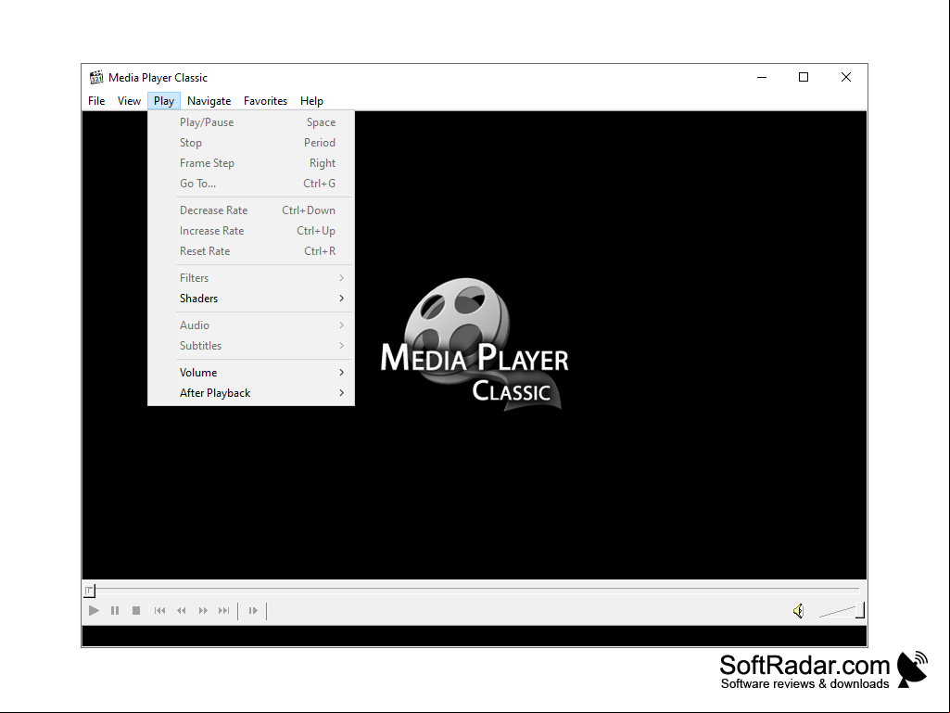The image size is (950, 713).
Task: Click the pause button in the control bar
Action: click(115, 610)
